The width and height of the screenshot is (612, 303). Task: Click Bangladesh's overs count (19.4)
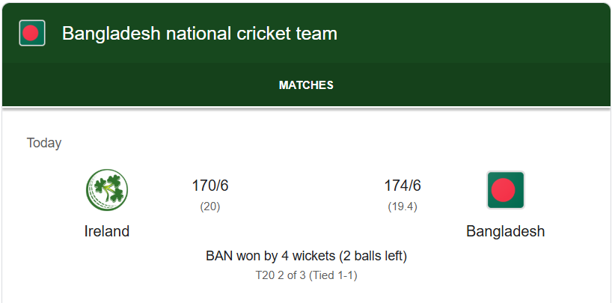tap(403, 206)
